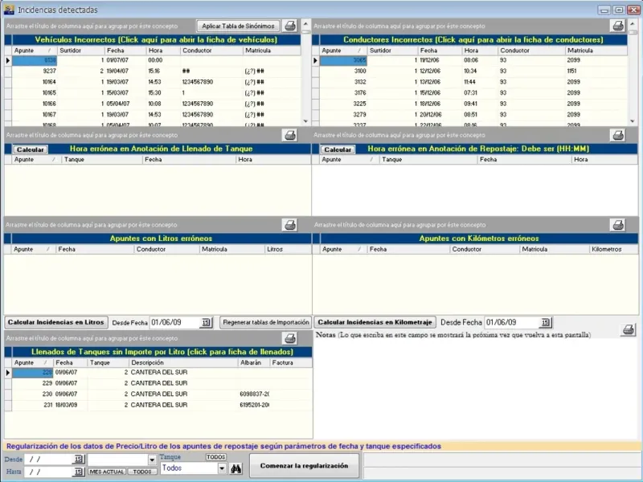
Task: Print the Apuntes con Kilómetros erróneos grid
Action: pyautogui.click(x=617, y=225)
